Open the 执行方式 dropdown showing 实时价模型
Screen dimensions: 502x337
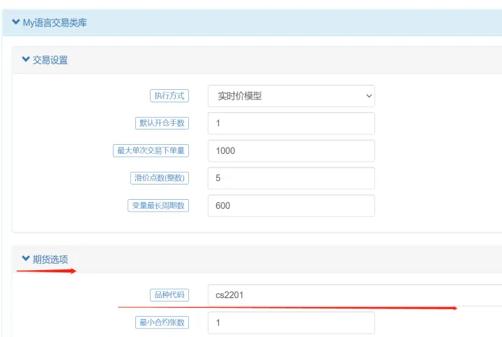pyautogui.click(x=291, y=96)
